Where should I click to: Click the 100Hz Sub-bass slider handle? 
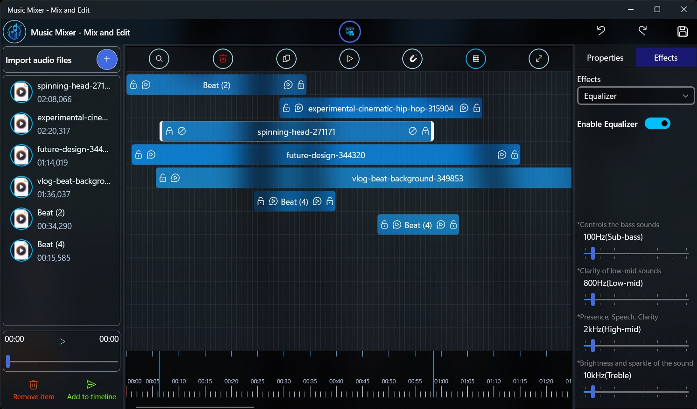coord(592,253)
